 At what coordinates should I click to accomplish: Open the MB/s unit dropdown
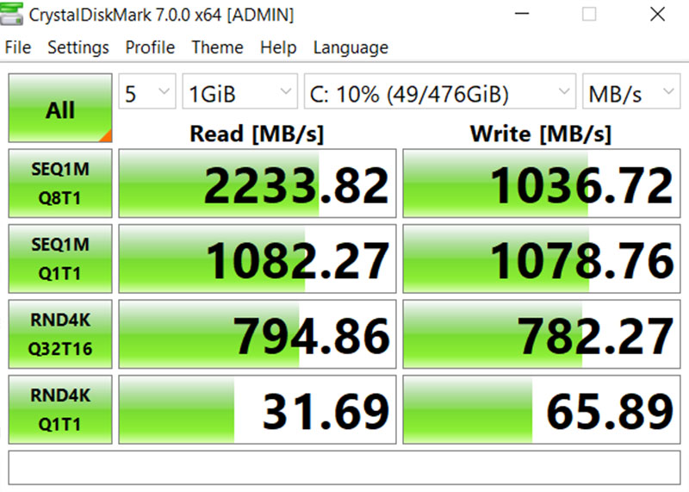631,91
